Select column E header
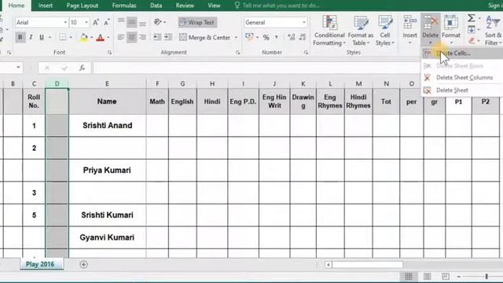Screen dimensions: 503x283 107,84
